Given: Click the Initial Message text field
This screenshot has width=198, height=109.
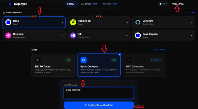Looking at the screenshot, I should [99, 93].
